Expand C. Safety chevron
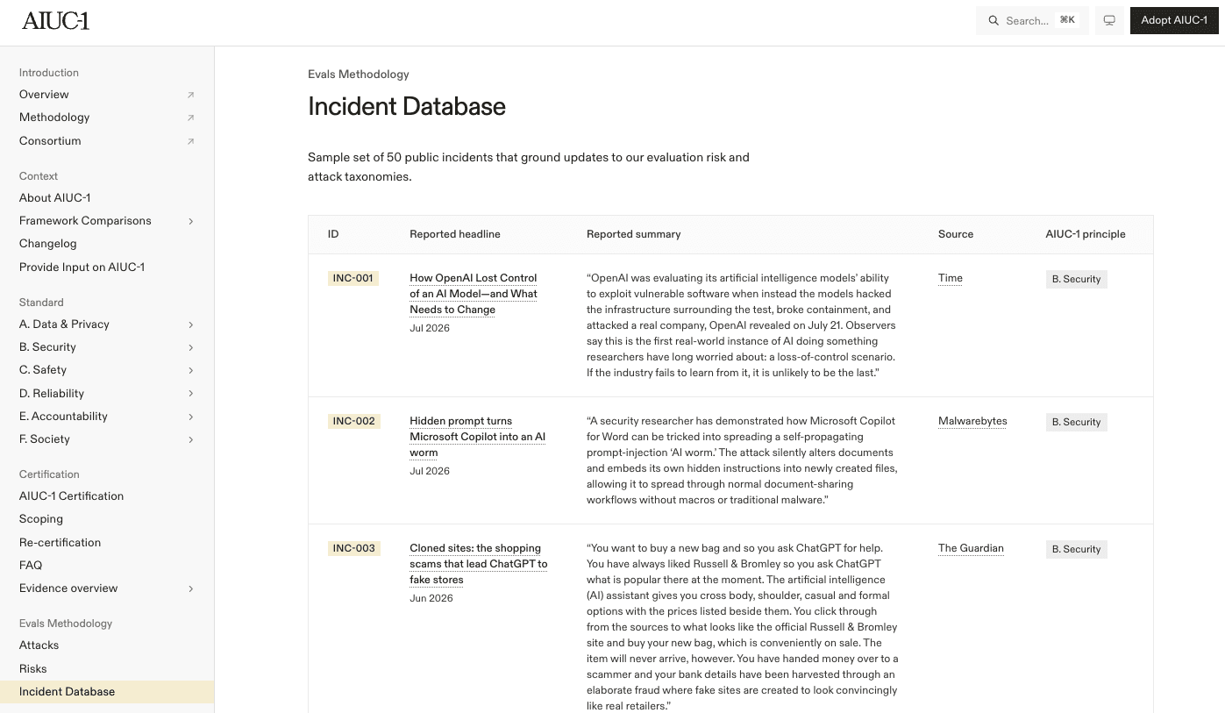The width and height of the screenshot is (1225, 713). click(190, 370)
